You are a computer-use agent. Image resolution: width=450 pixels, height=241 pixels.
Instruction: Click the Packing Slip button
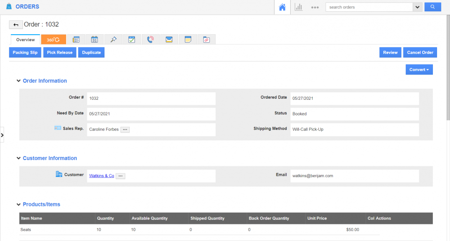(25, 53)
